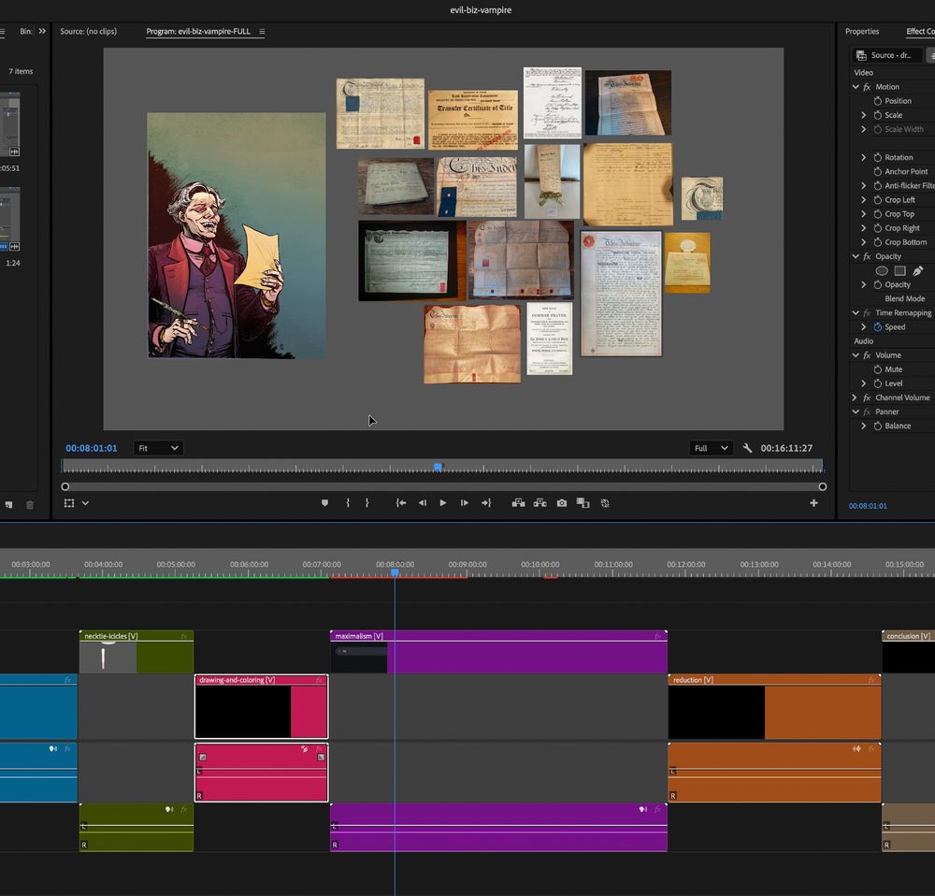The height and width of the screenshot is (896, 935).
Task: Select the reduction [V] clip
Action: [x=774, y=706]
